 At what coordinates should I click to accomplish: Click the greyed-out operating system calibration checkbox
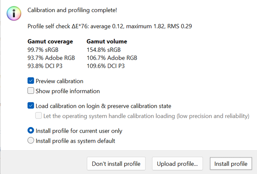pos(39,116)
